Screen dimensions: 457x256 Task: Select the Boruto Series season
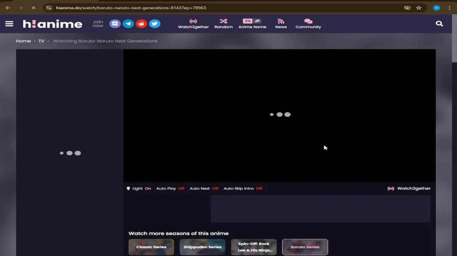(x=305, y=247)
